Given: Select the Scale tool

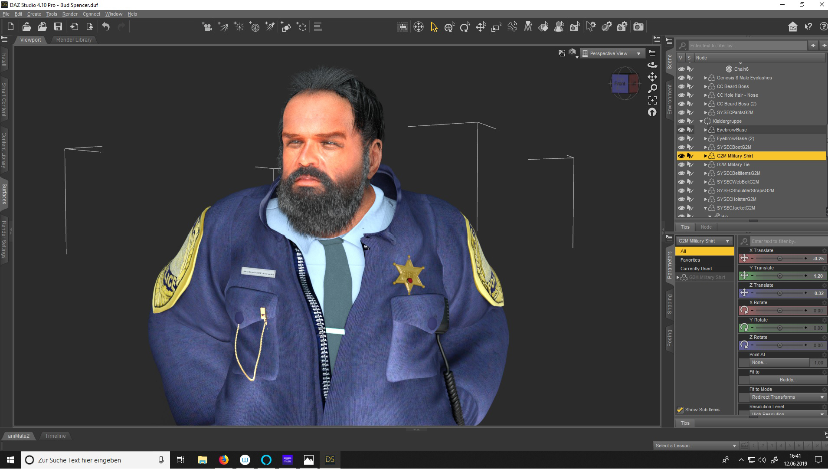Looking at the screenshot, I should point(496,27).
